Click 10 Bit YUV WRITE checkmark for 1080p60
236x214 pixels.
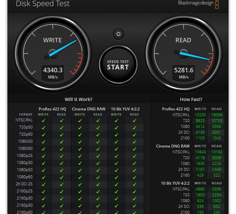[x=116, y=177]
